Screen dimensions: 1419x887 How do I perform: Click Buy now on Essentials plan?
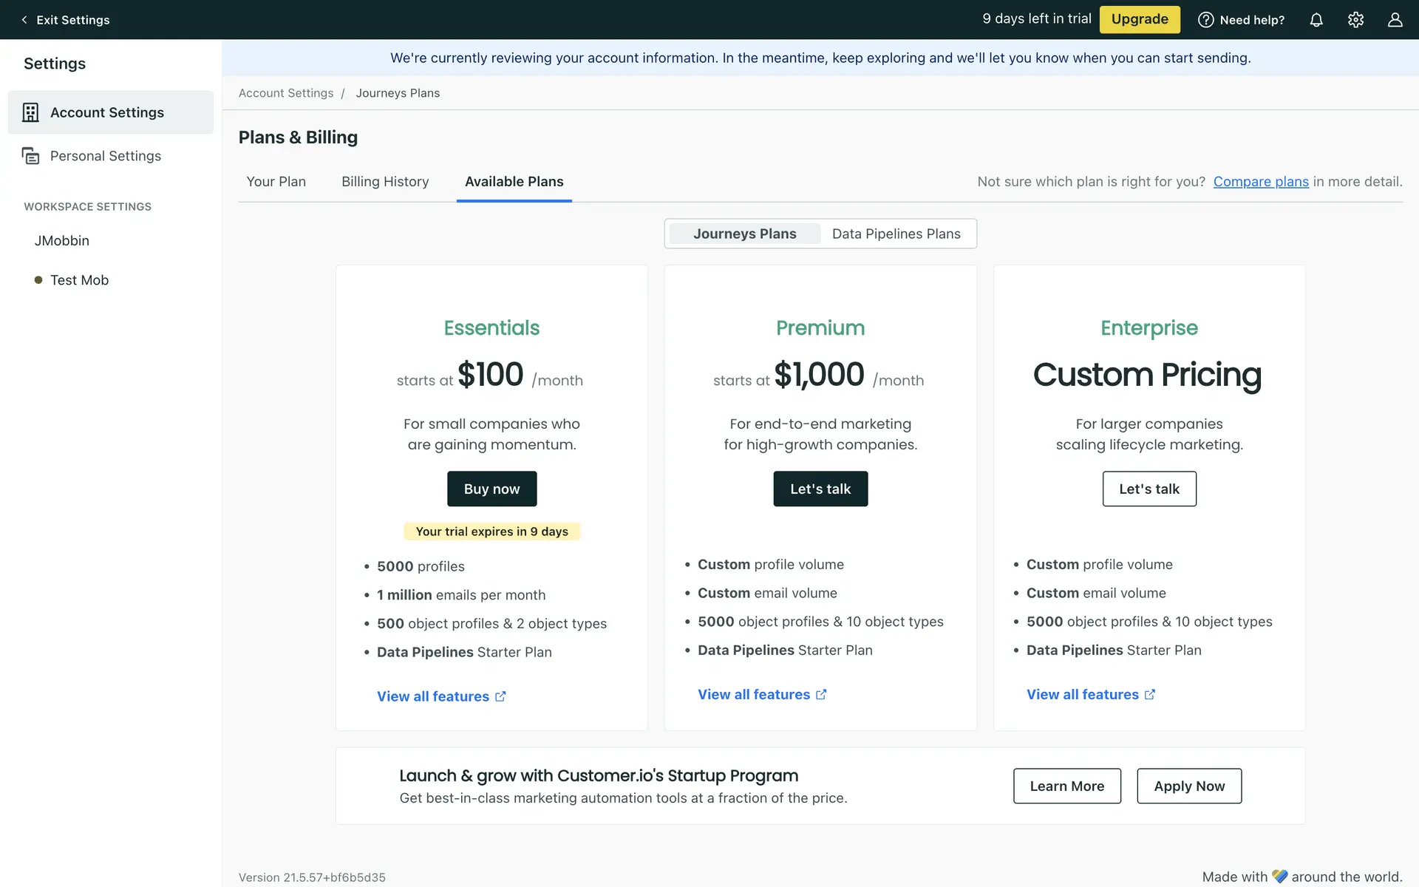[x=491, y=489]
